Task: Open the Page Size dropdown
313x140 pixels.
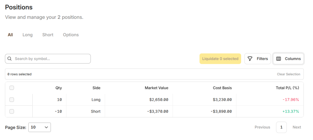Action: [x=39, y=127]
